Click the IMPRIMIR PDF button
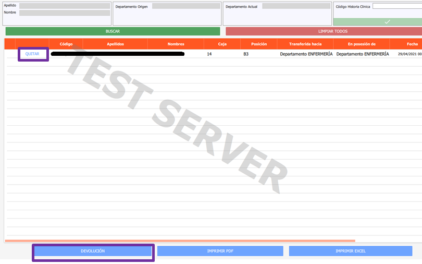This screenshot has width=422, height=264. [x=220, y=251]
